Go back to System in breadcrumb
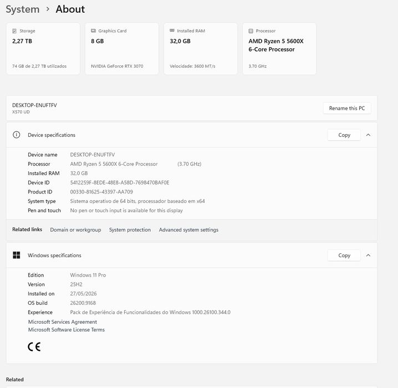This screenshot has height=388, width=398. tap(23, 9)
